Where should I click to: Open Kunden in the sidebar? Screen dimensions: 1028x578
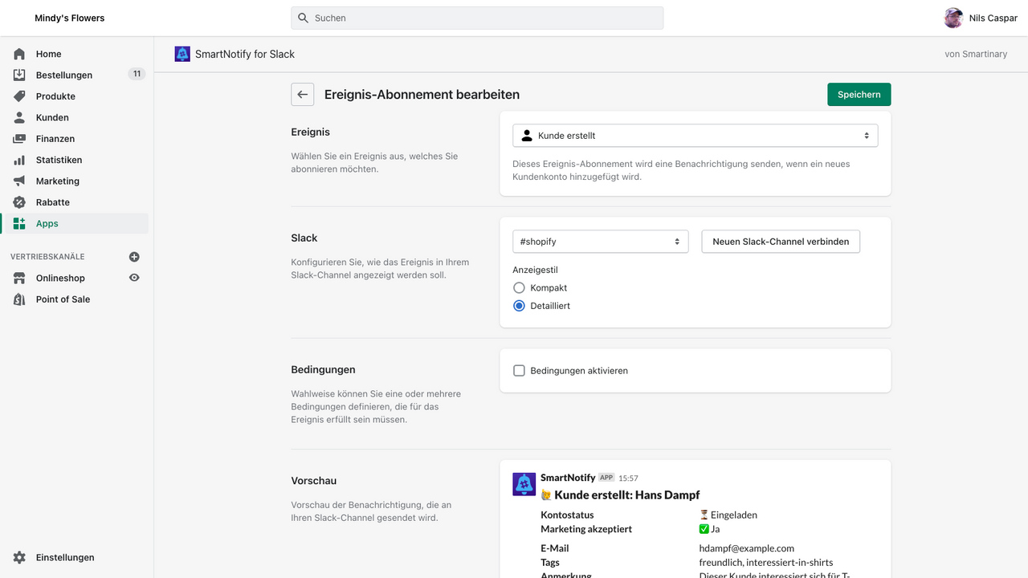[52, 117]
